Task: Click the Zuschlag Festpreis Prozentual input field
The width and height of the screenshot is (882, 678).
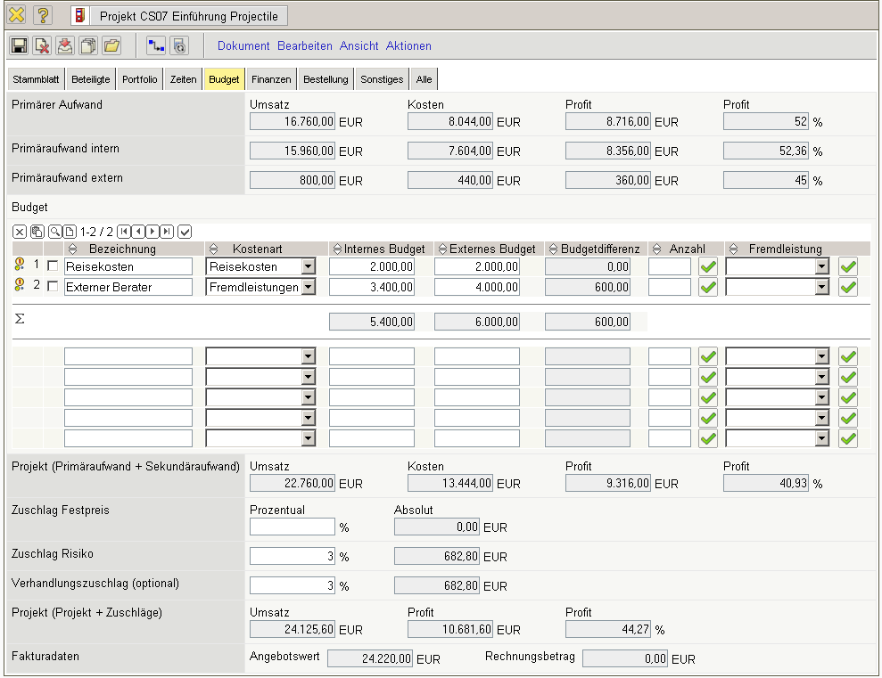Action: [x=292, y=527]
